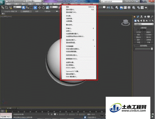Click the teapot Render Production icon
This screenshot has height=119, width=155.
click(x=146, y=7)
